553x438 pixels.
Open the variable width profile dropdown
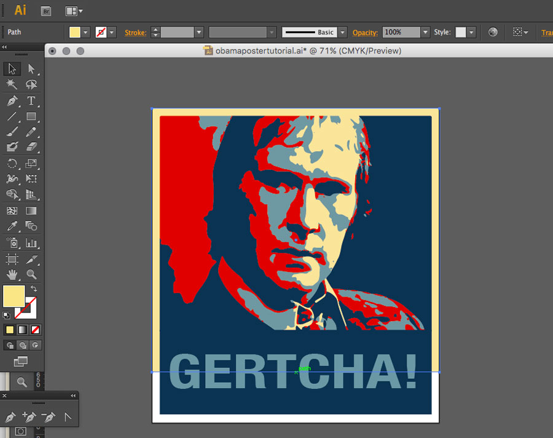point(271,32)
